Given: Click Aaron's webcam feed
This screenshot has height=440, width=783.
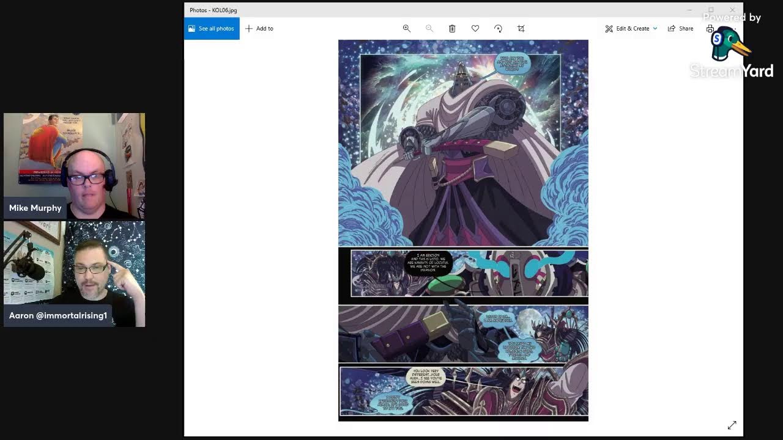Looking at the screenshot, I should (74, 274).
